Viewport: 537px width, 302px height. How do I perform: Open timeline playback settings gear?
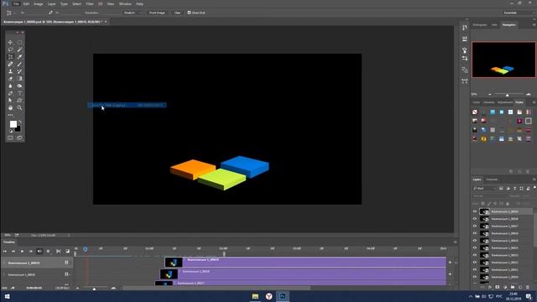click(x=48, y=252)
